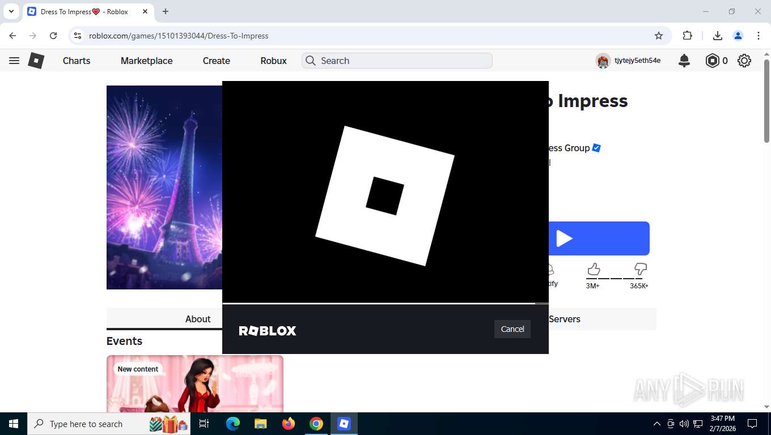Screen dimensions: 771x435
Task: Open the settings gear menu
Action: [x=744, y=61]
